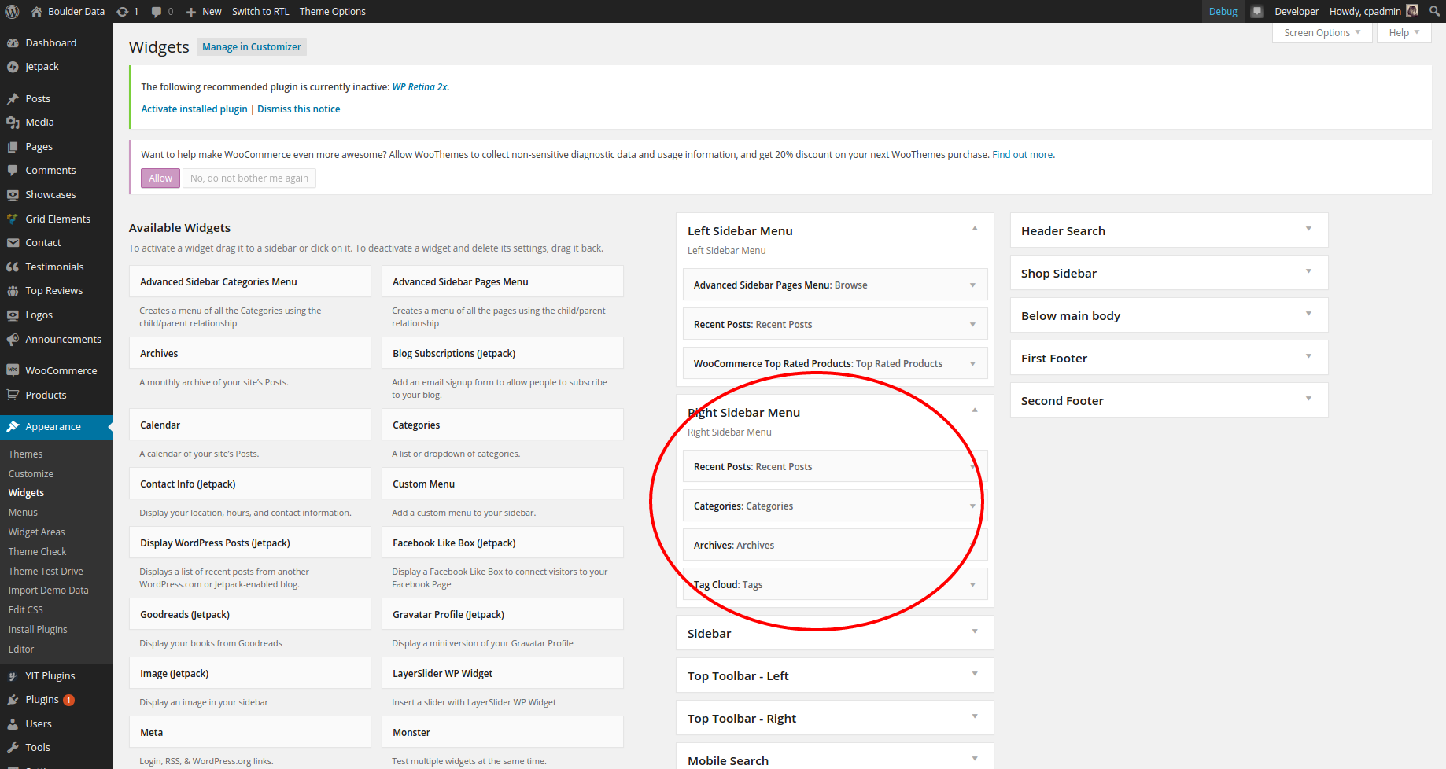Open the comments bubble in admin bar
This screenshot has width=1446, height=769.
(x=157, y=11)
